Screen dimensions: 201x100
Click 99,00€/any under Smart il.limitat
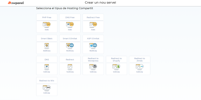click(x=70, y=51)
